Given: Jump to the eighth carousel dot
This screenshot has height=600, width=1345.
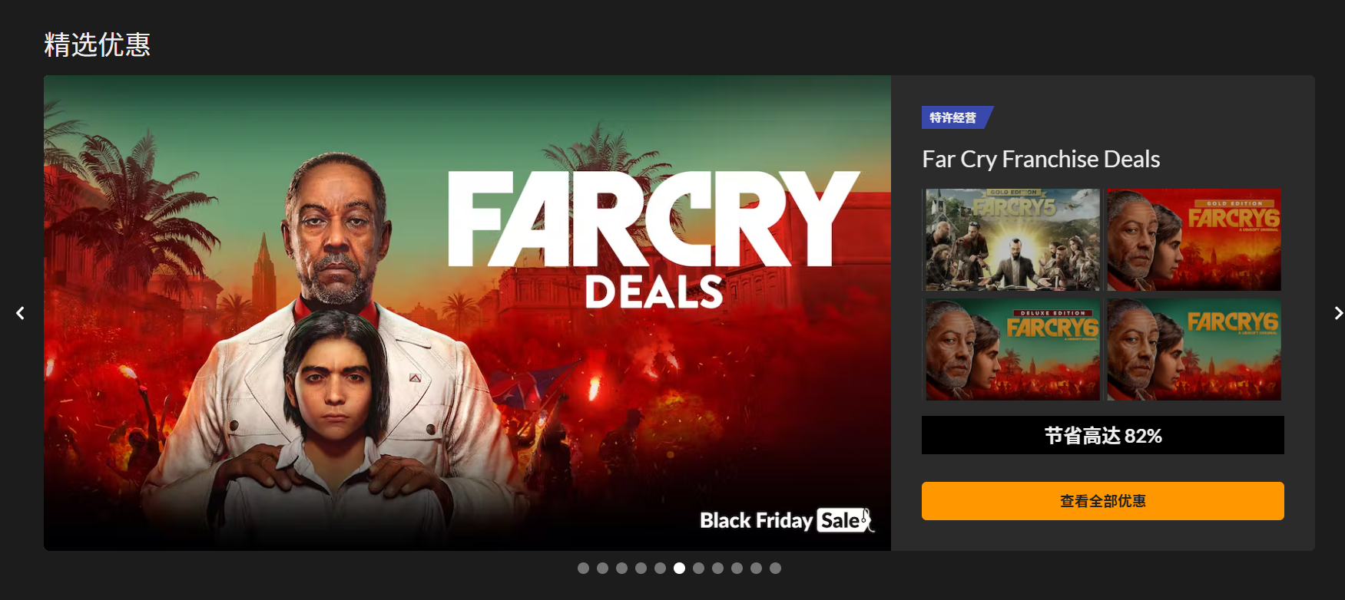Looking at the screenshot, I should 717,569.
